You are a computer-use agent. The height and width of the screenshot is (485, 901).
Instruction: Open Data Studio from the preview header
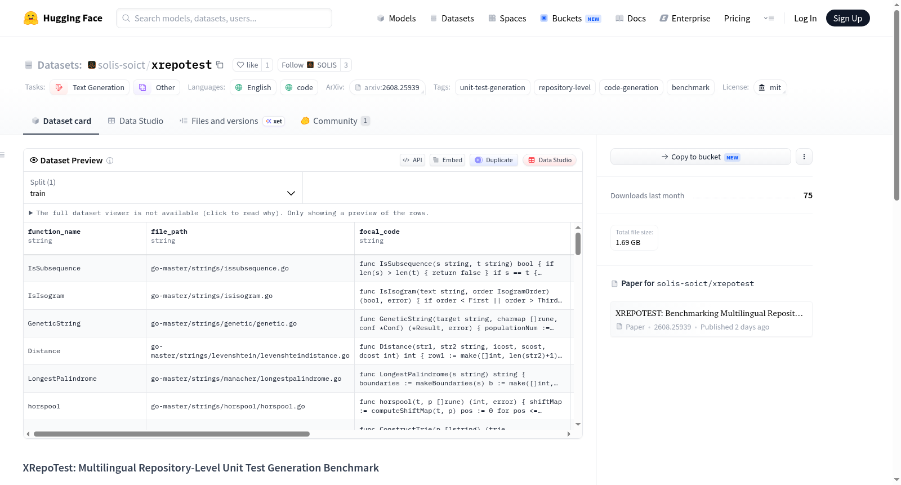(x=550, y=160)
